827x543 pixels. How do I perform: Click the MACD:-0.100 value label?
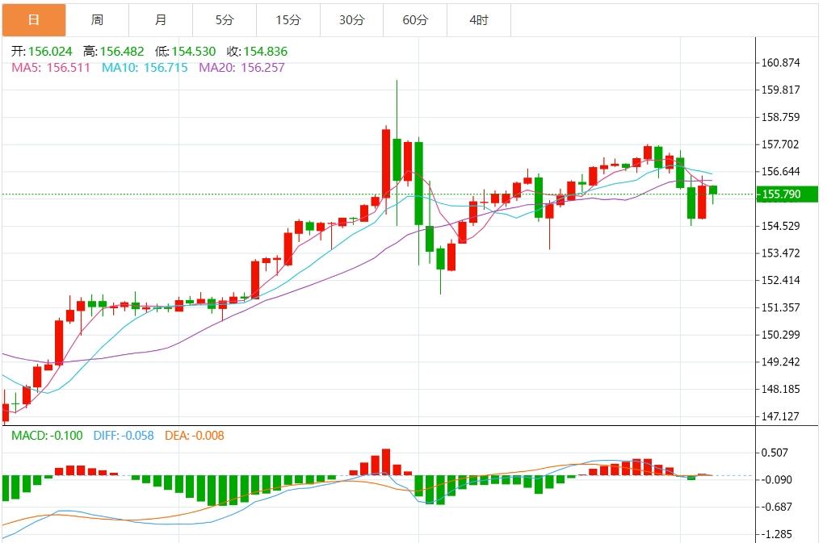[x=47, y=436]
